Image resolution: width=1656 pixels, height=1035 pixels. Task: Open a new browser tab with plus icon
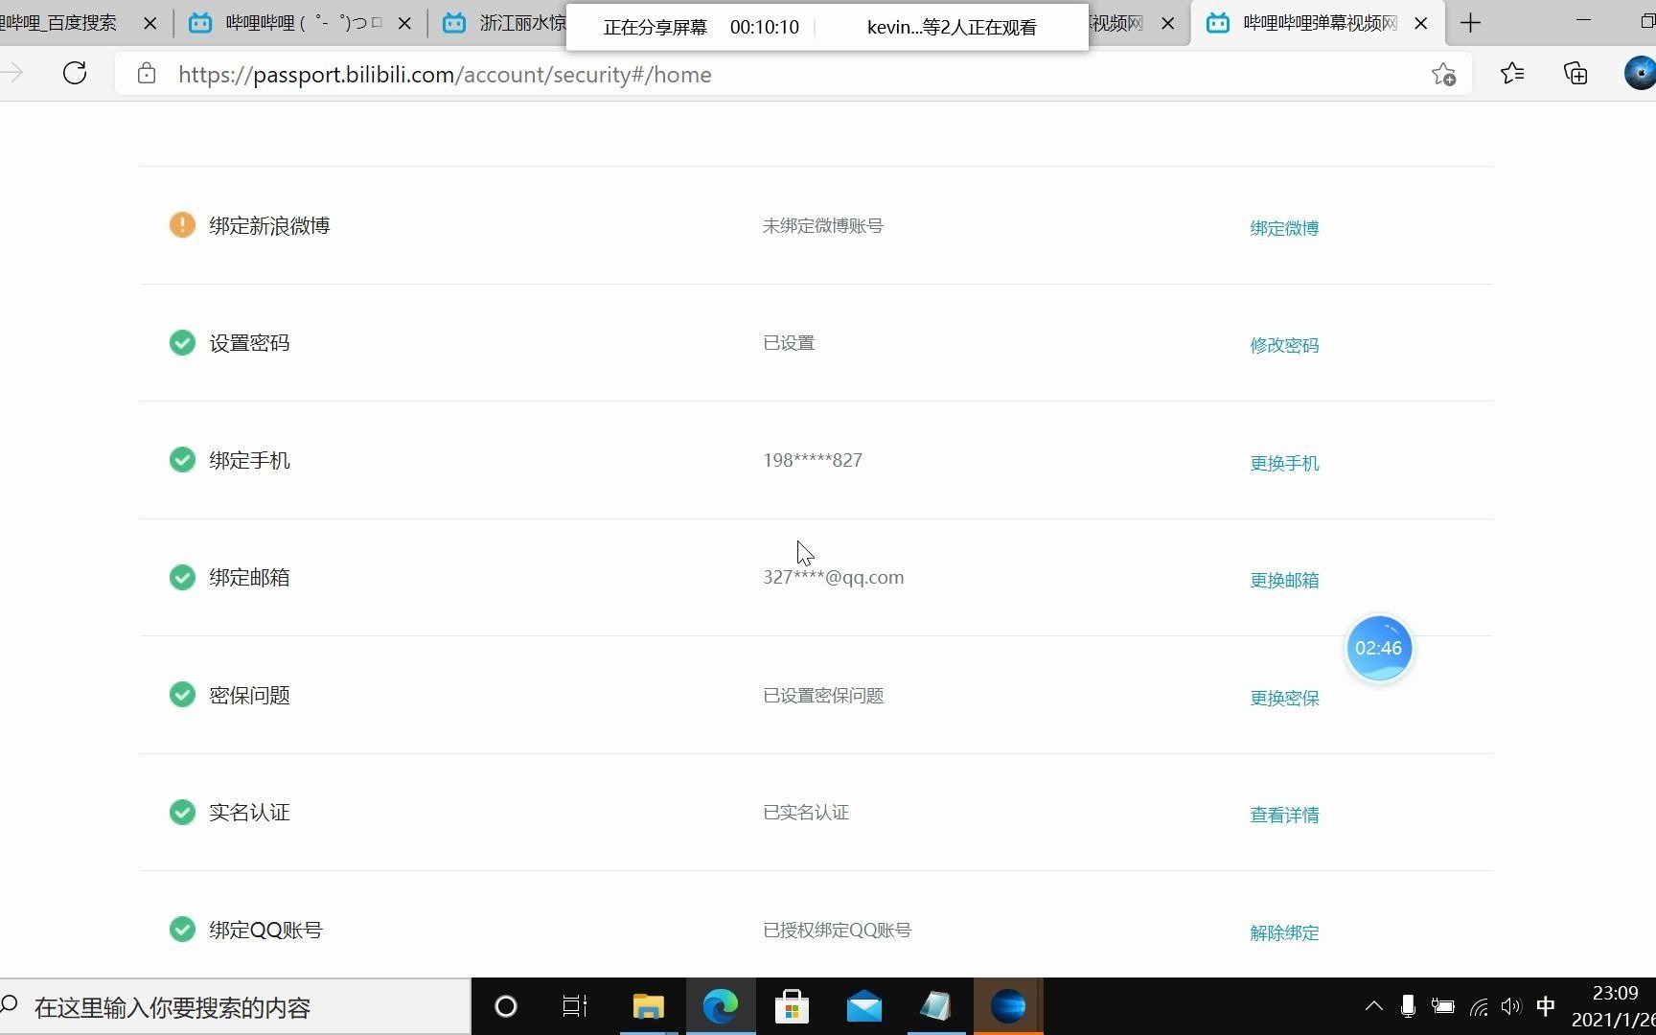tap(1470, 23)
